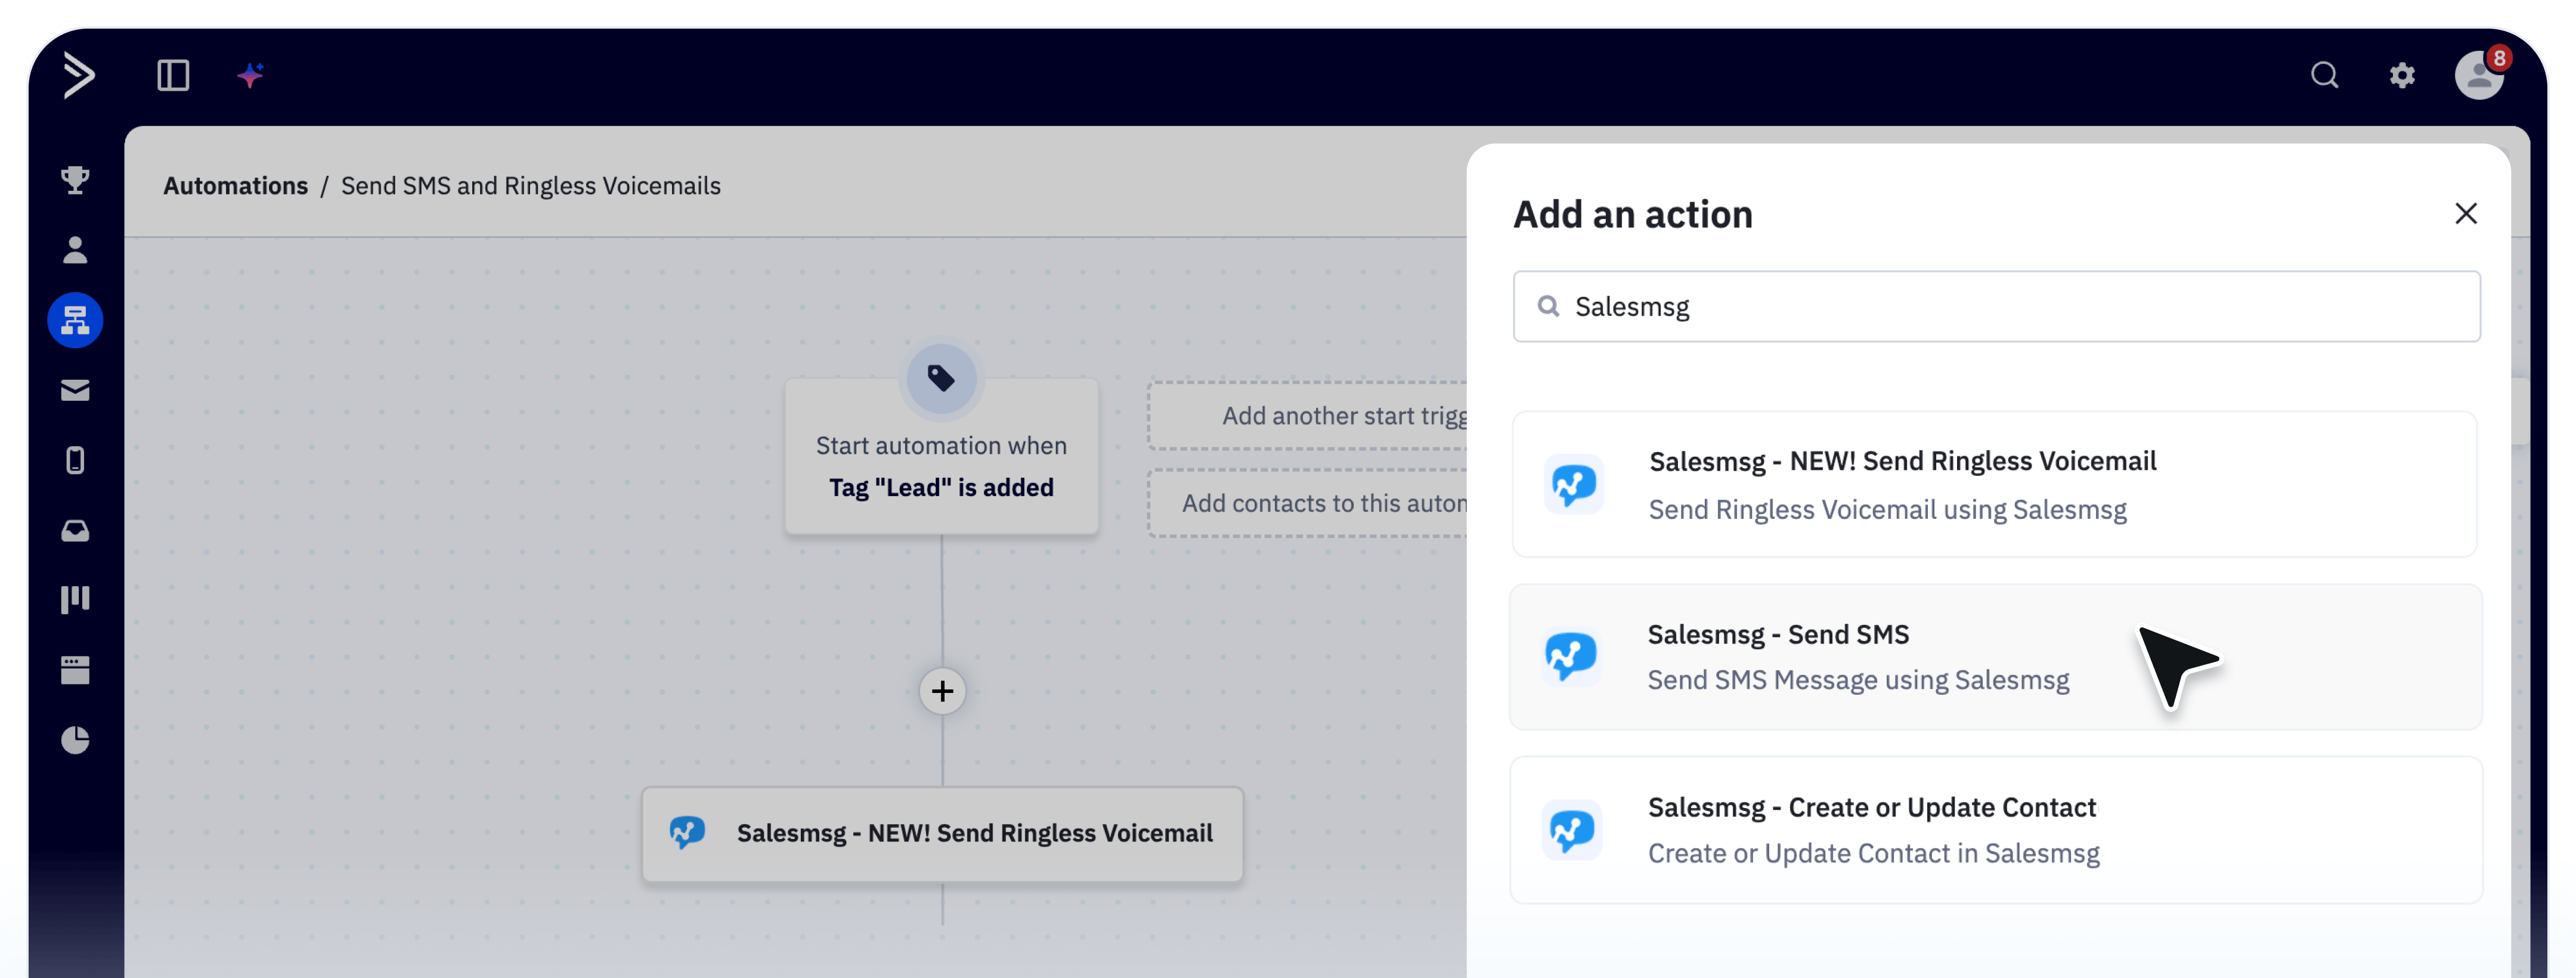This screenshot has height=978, width=2576.
Task: Open the inbox tray icon in the sidebar
Action: click(75, 530)
